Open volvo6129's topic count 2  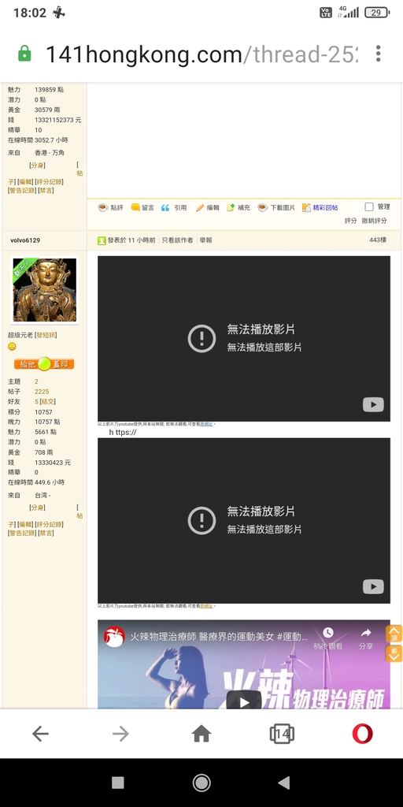click(36, 381)
